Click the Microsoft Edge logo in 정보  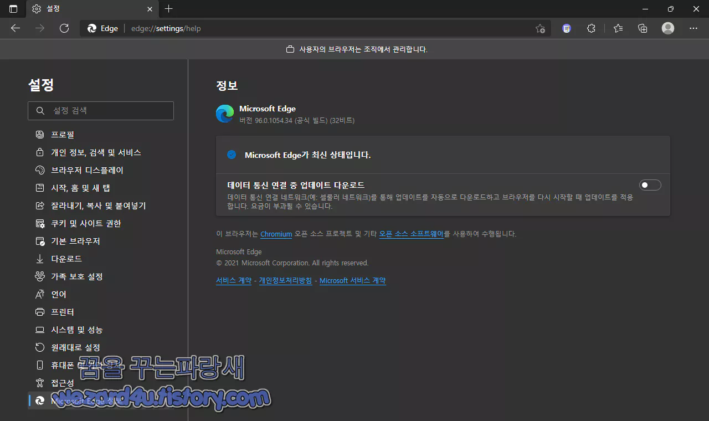tap(225, 114)
